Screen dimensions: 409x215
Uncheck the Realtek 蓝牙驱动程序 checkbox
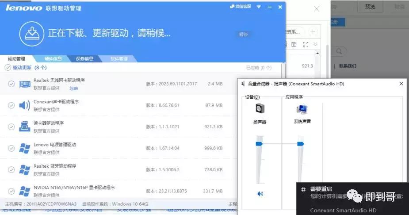click(11, 169)
